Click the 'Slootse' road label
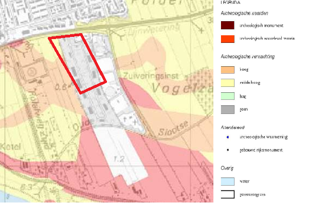This screenshot has height=209, width=316. point(173,128)
